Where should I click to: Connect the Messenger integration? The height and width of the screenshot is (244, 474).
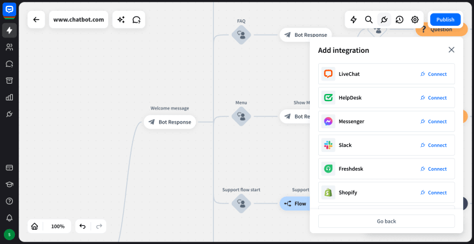[433, 122]
